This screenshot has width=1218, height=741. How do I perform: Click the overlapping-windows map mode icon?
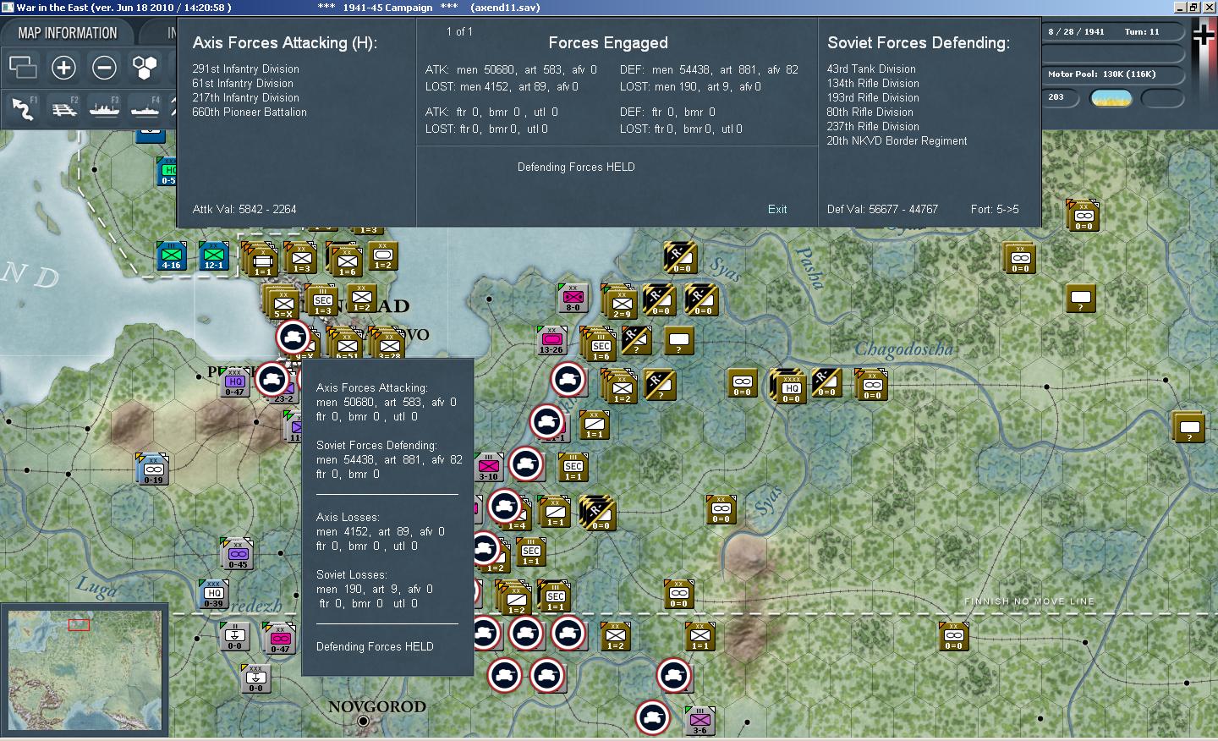23,67
